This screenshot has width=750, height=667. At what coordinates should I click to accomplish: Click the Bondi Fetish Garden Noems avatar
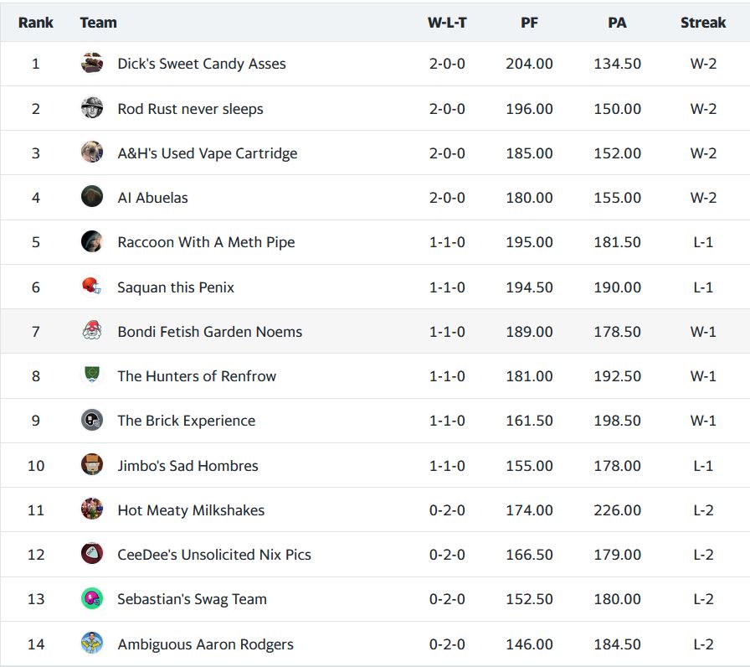coord(92,331)
